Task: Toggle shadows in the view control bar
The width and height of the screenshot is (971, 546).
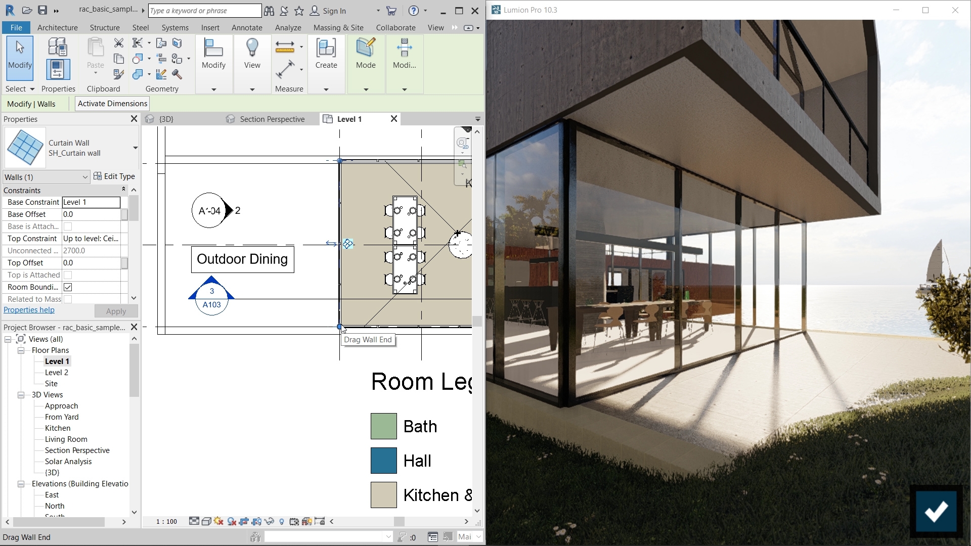Action: tap(231, 521)
